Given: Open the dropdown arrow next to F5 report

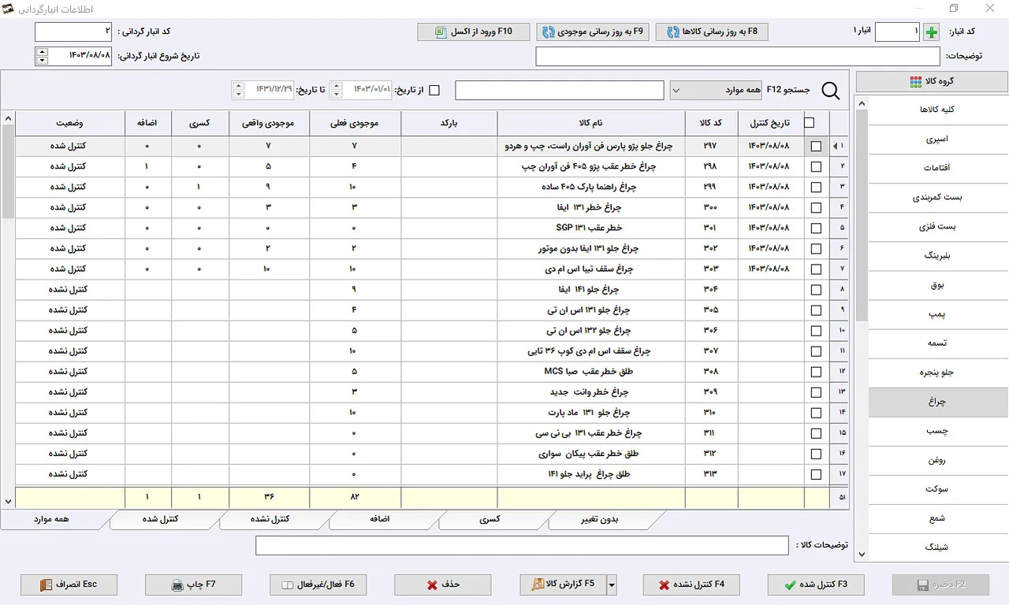Looking at the screenshot, I should tap(611, 585).
